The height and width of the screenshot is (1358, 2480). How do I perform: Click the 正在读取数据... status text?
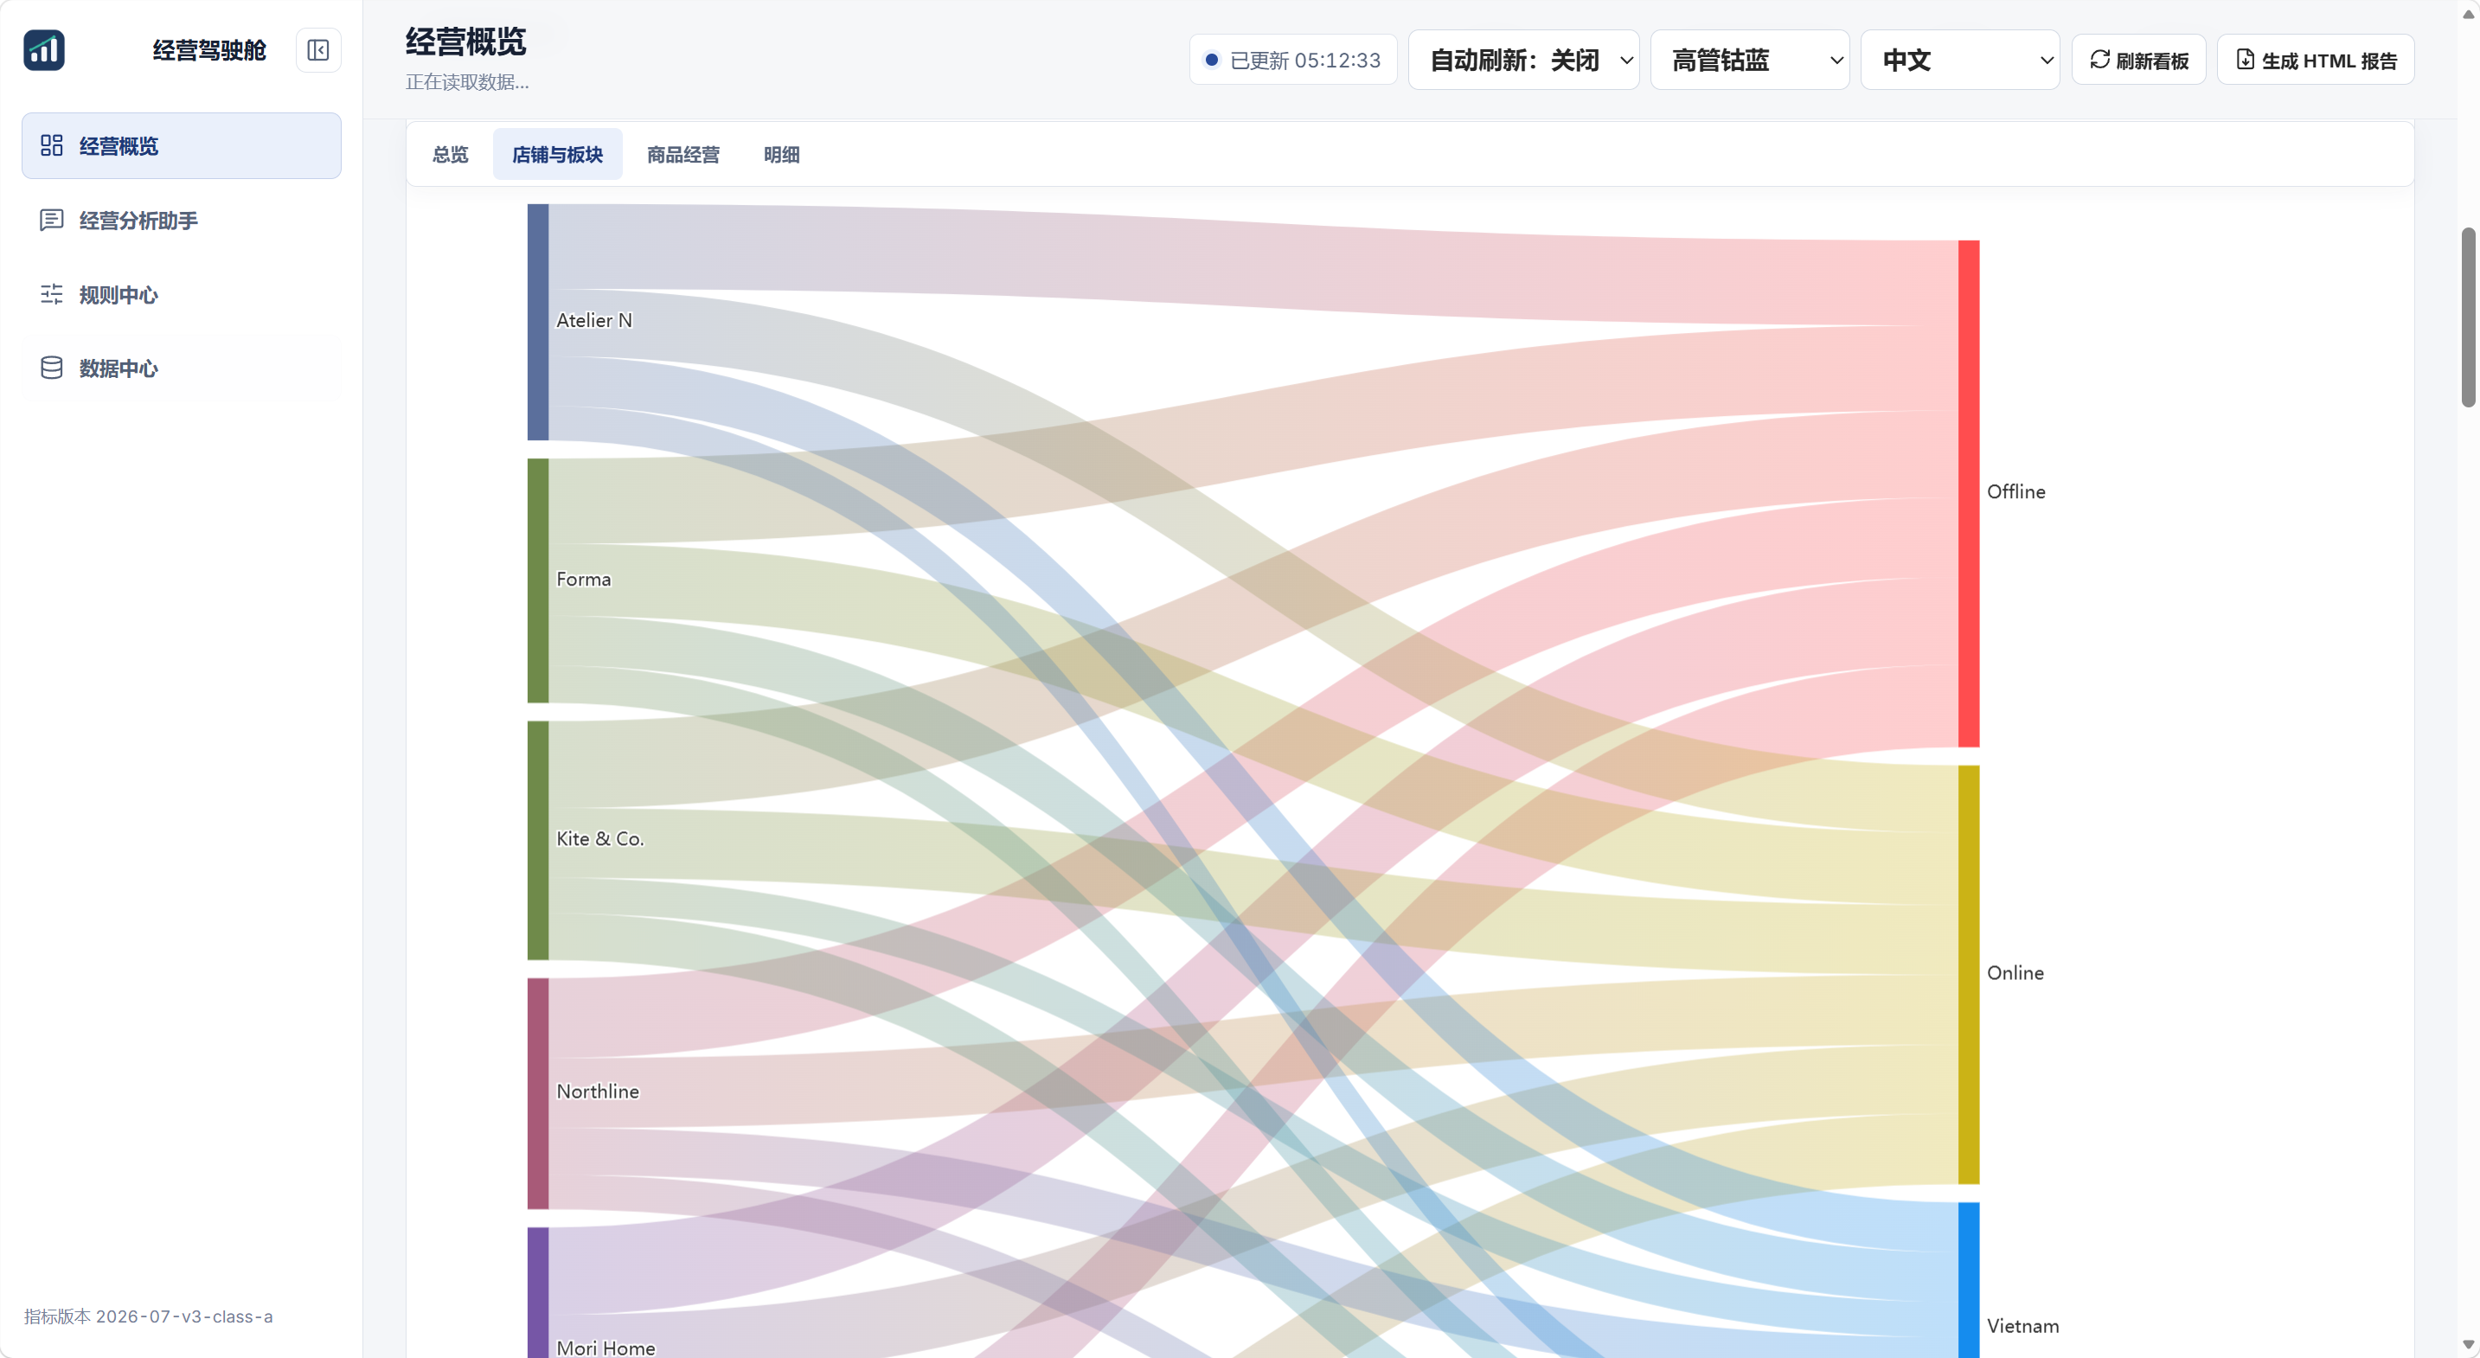coord(467,82)
